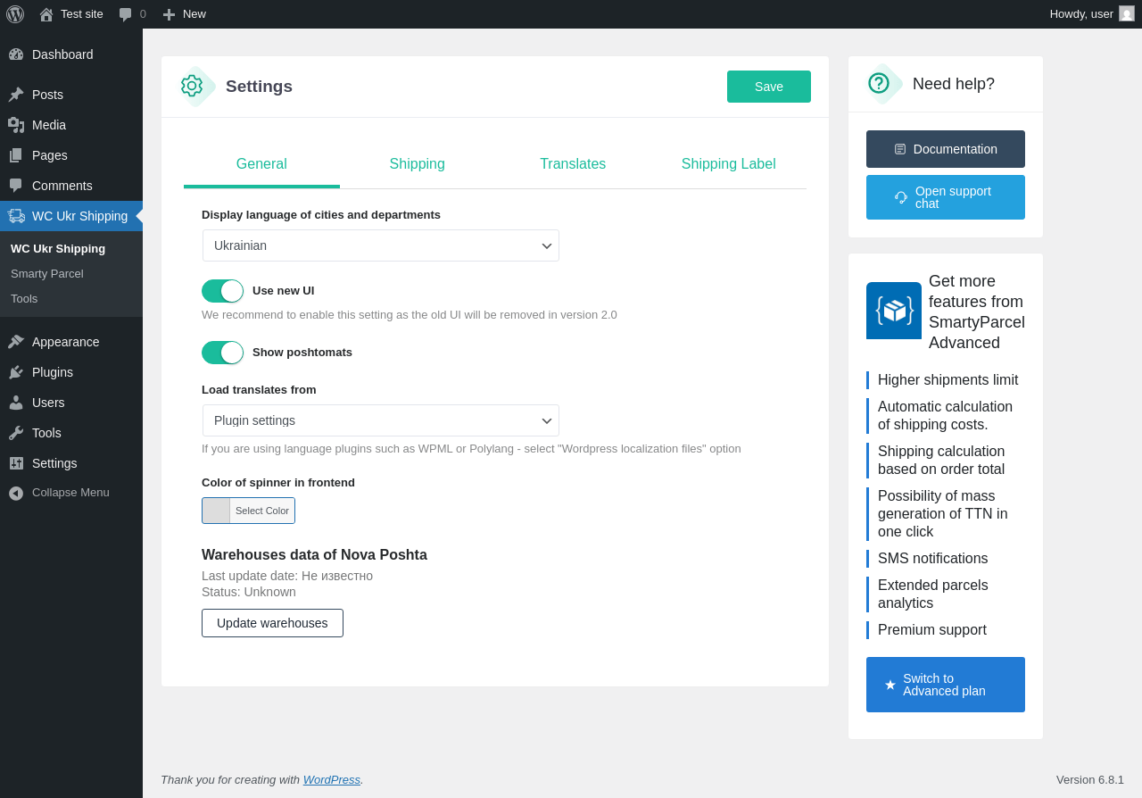The image size is (1142, 798).
Task: Click Switch to Advanced plan button
Action: (946, 685)
